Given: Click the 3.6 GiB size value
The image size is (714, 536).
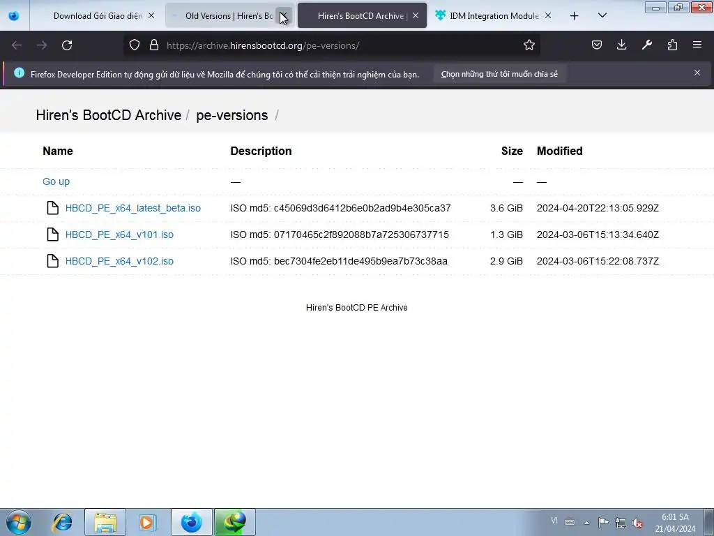Looking at the screenshot, I should tap(506, 208).
